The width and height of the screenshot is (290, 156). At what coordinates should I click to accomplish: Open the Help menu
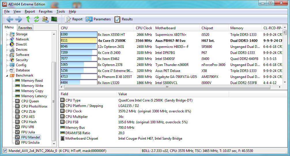72,11
